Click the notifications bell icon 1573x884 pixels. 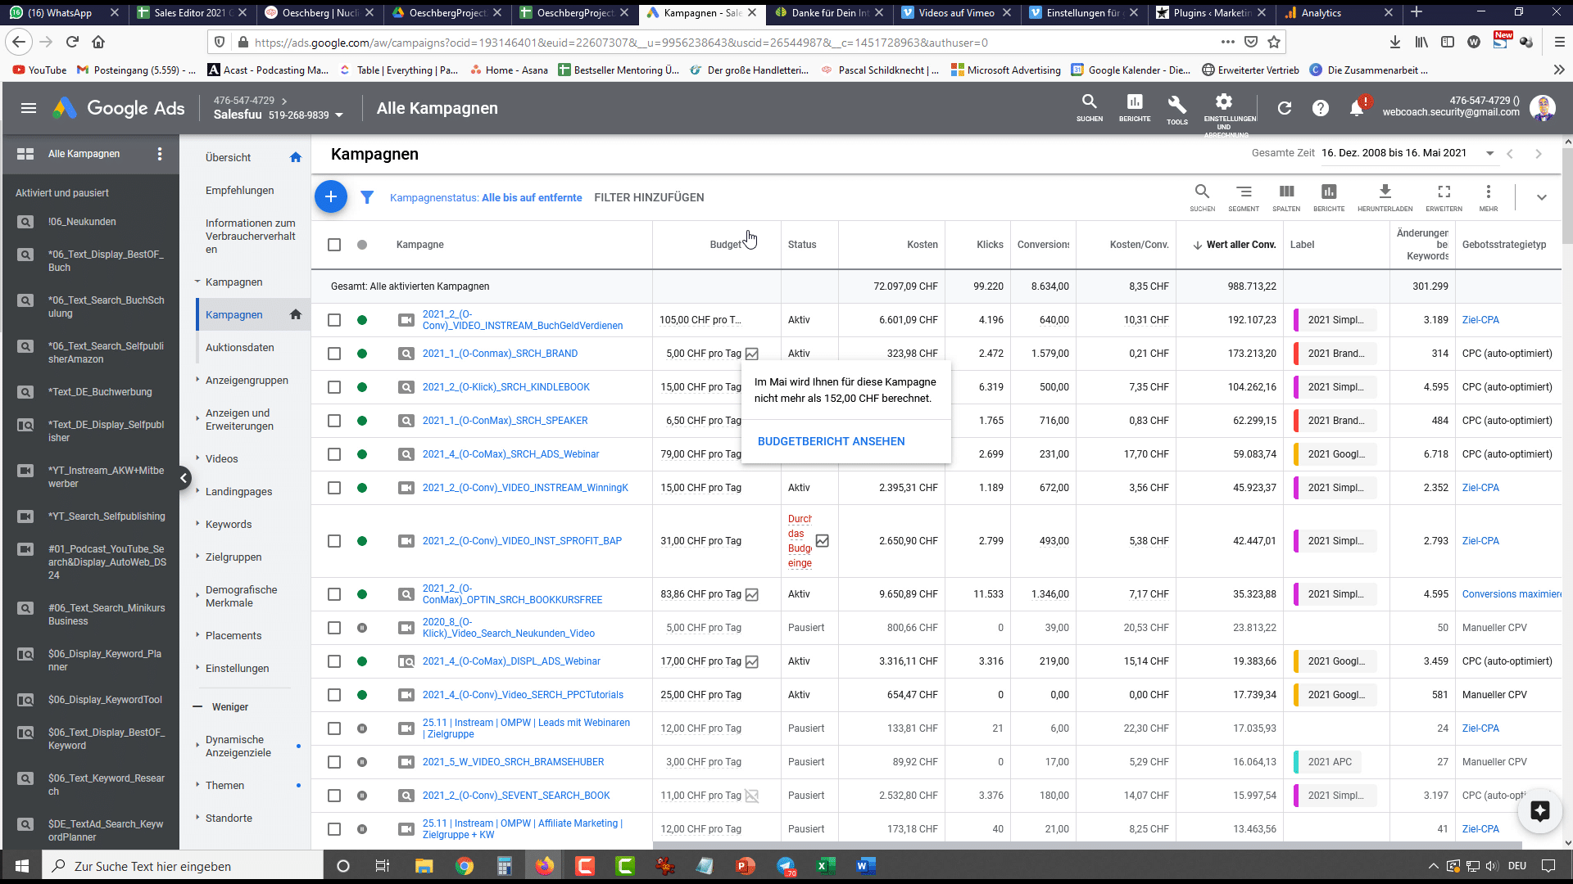pyautogui.click(x=1357, y=108)
